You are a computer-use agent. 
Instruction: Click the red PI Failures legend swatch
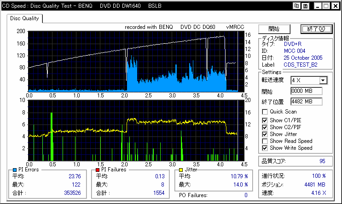click(98, 170)
